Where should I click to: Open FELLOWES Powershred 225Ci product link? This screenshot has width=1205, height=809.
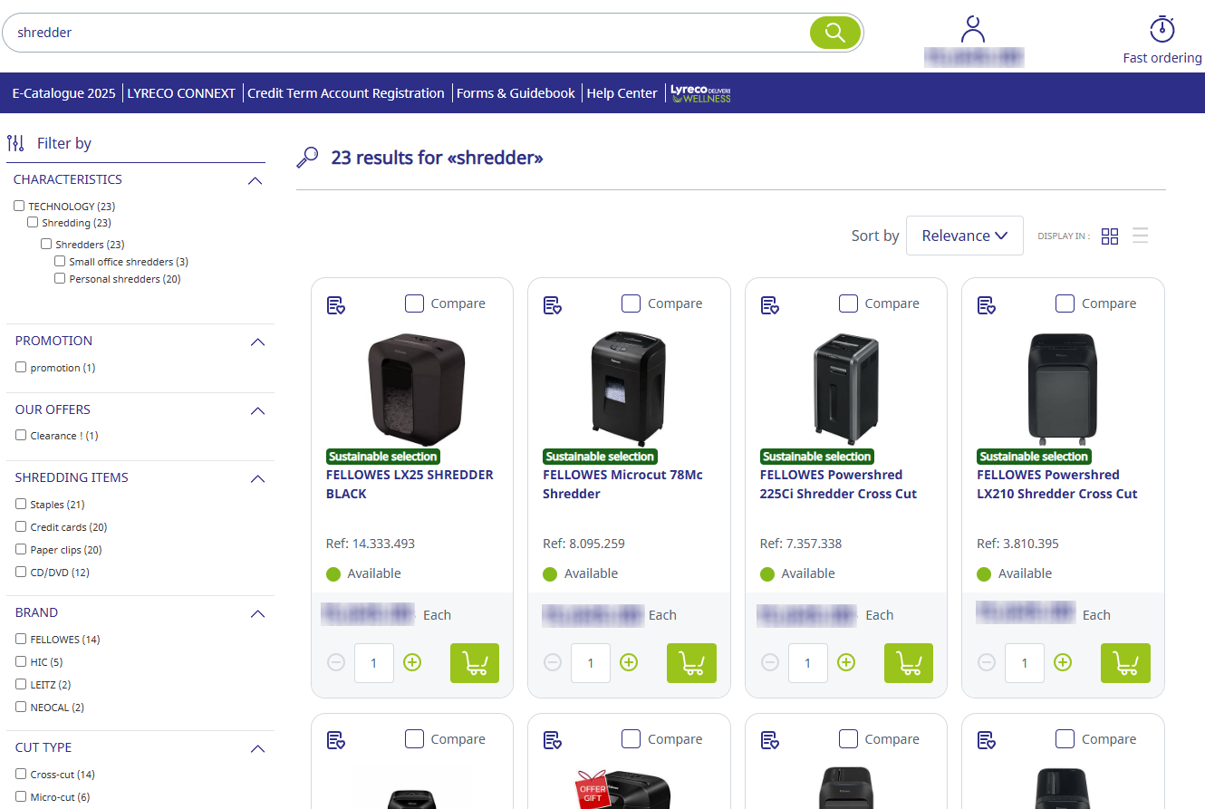838,485
